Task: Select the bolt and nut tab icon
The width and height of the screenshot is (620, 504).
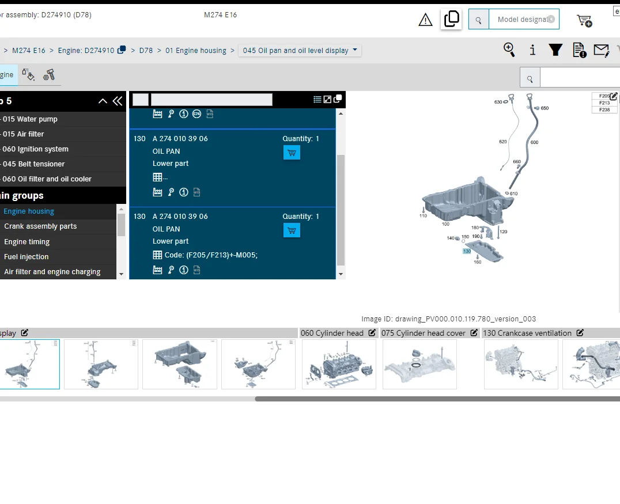Action: 49,74
